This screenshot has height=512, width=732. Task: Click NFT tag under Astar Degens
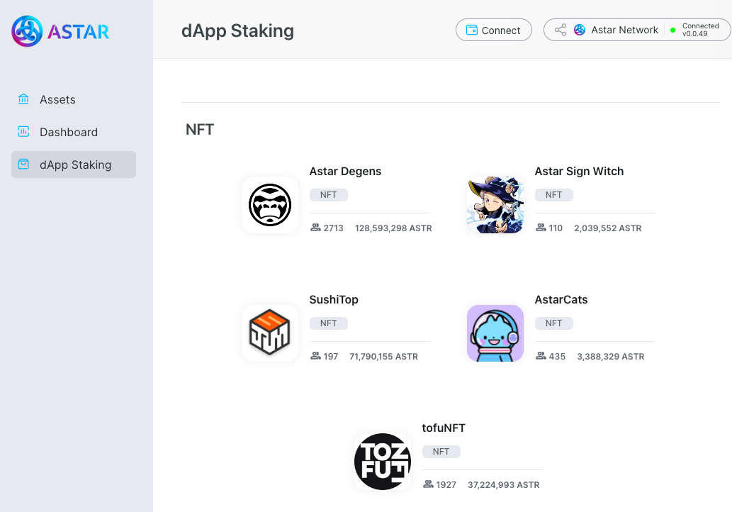(x=329, y=195)
